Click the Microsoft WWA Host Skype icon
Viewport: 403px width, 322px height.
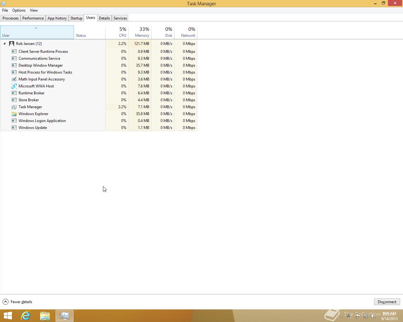14,86
